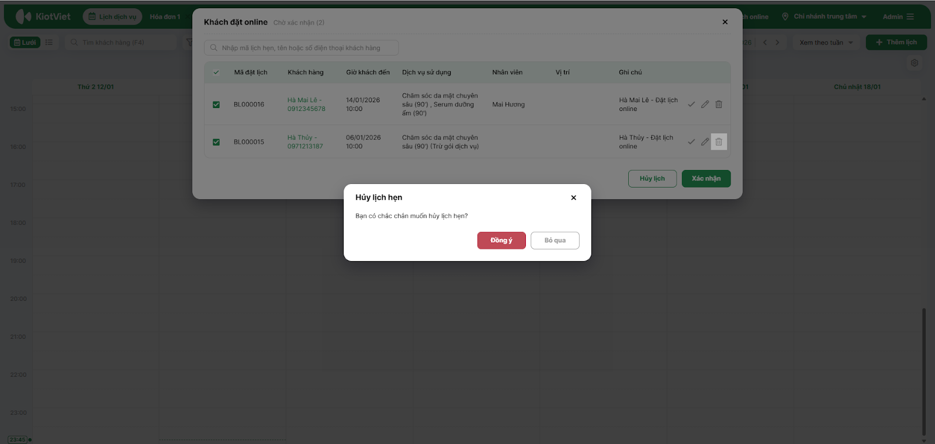The width and height of the screenshot is (935, 444).
Task: Open the Xem theo tuần view dropdown
Action: coord(826,43)
